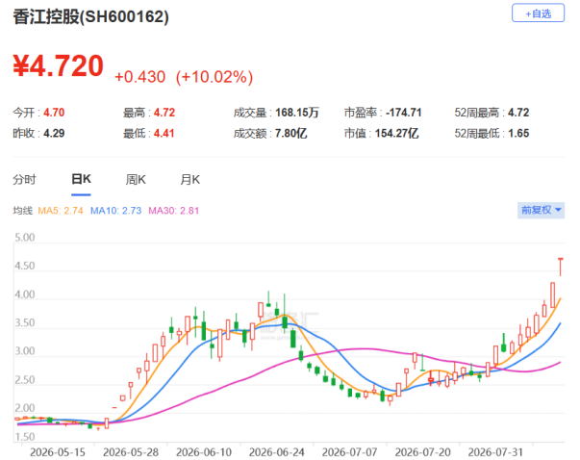Click the 2026-06-10 date axis label
This screenshot has width=580, height=460.
204,452
